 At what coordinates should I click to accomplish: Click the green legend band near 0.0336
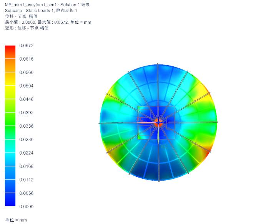tap(10, 126)
